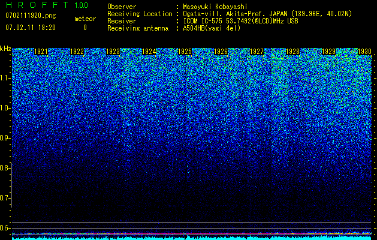Click the 1926 time marker label
The height and width of the screenshot is (240, 377).
(221, 52)
